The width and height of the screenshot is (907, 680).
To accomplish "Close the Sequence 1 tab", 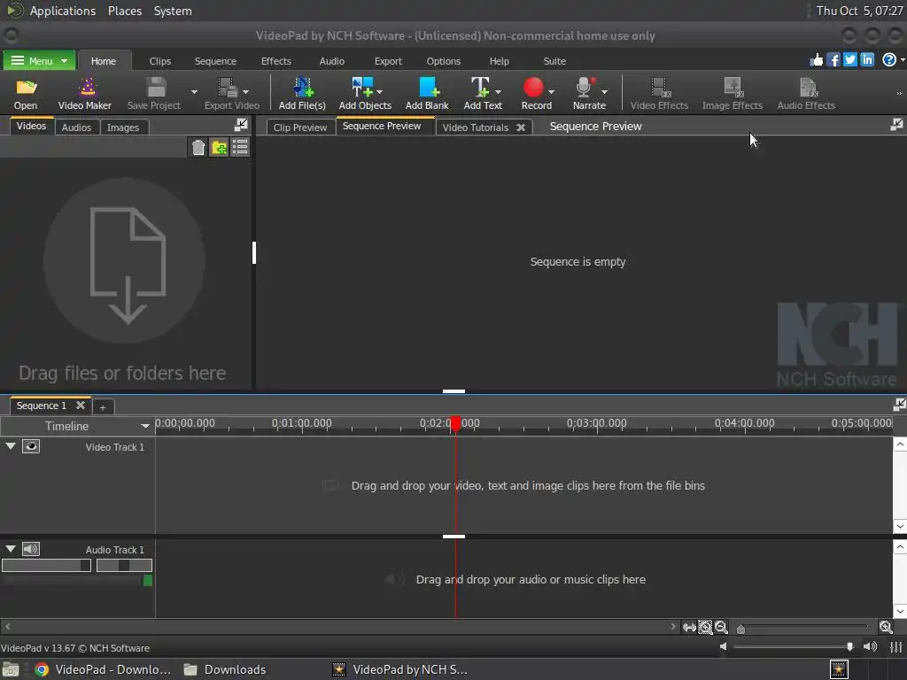I will (81, 406).
